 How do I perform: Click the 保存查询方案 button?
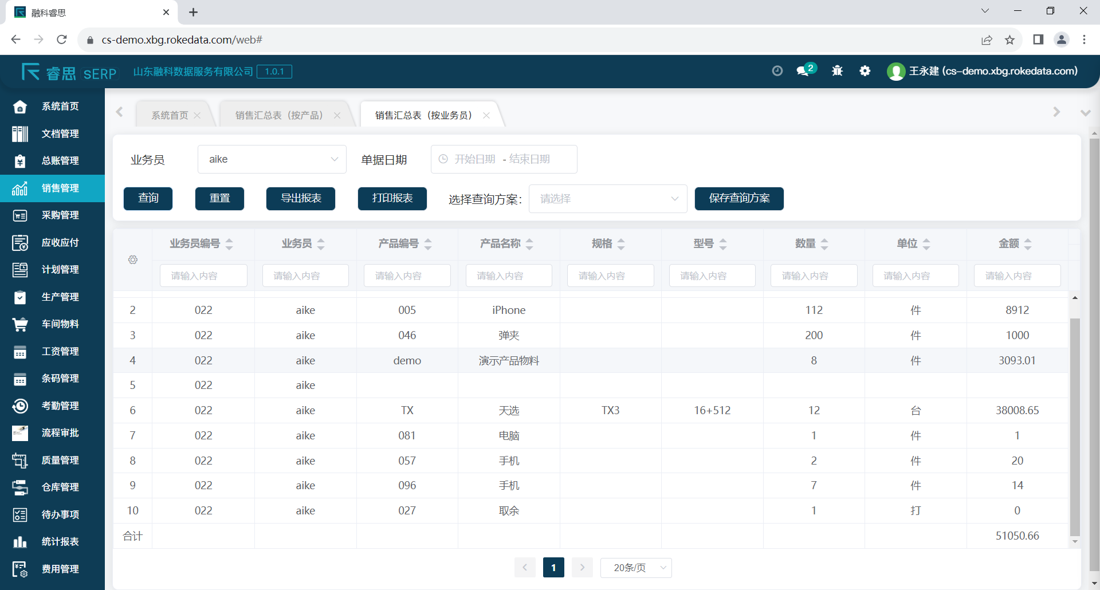(x=739, y=199)
